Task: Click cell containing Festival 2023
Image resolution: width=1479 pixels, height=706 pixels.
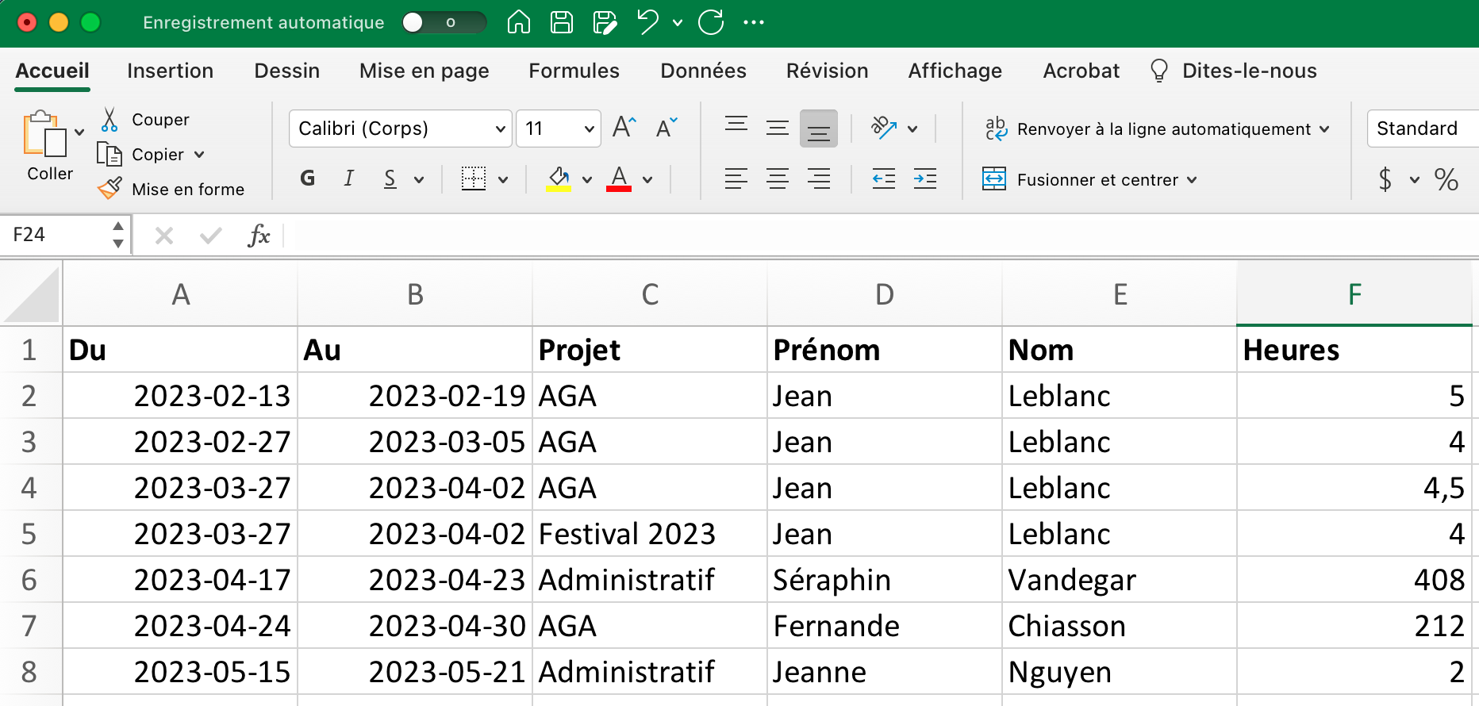Action: 649,534
